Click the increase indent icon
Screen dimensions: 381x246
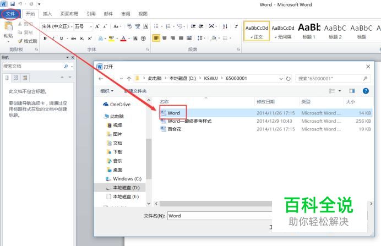(x=201, y=26)
